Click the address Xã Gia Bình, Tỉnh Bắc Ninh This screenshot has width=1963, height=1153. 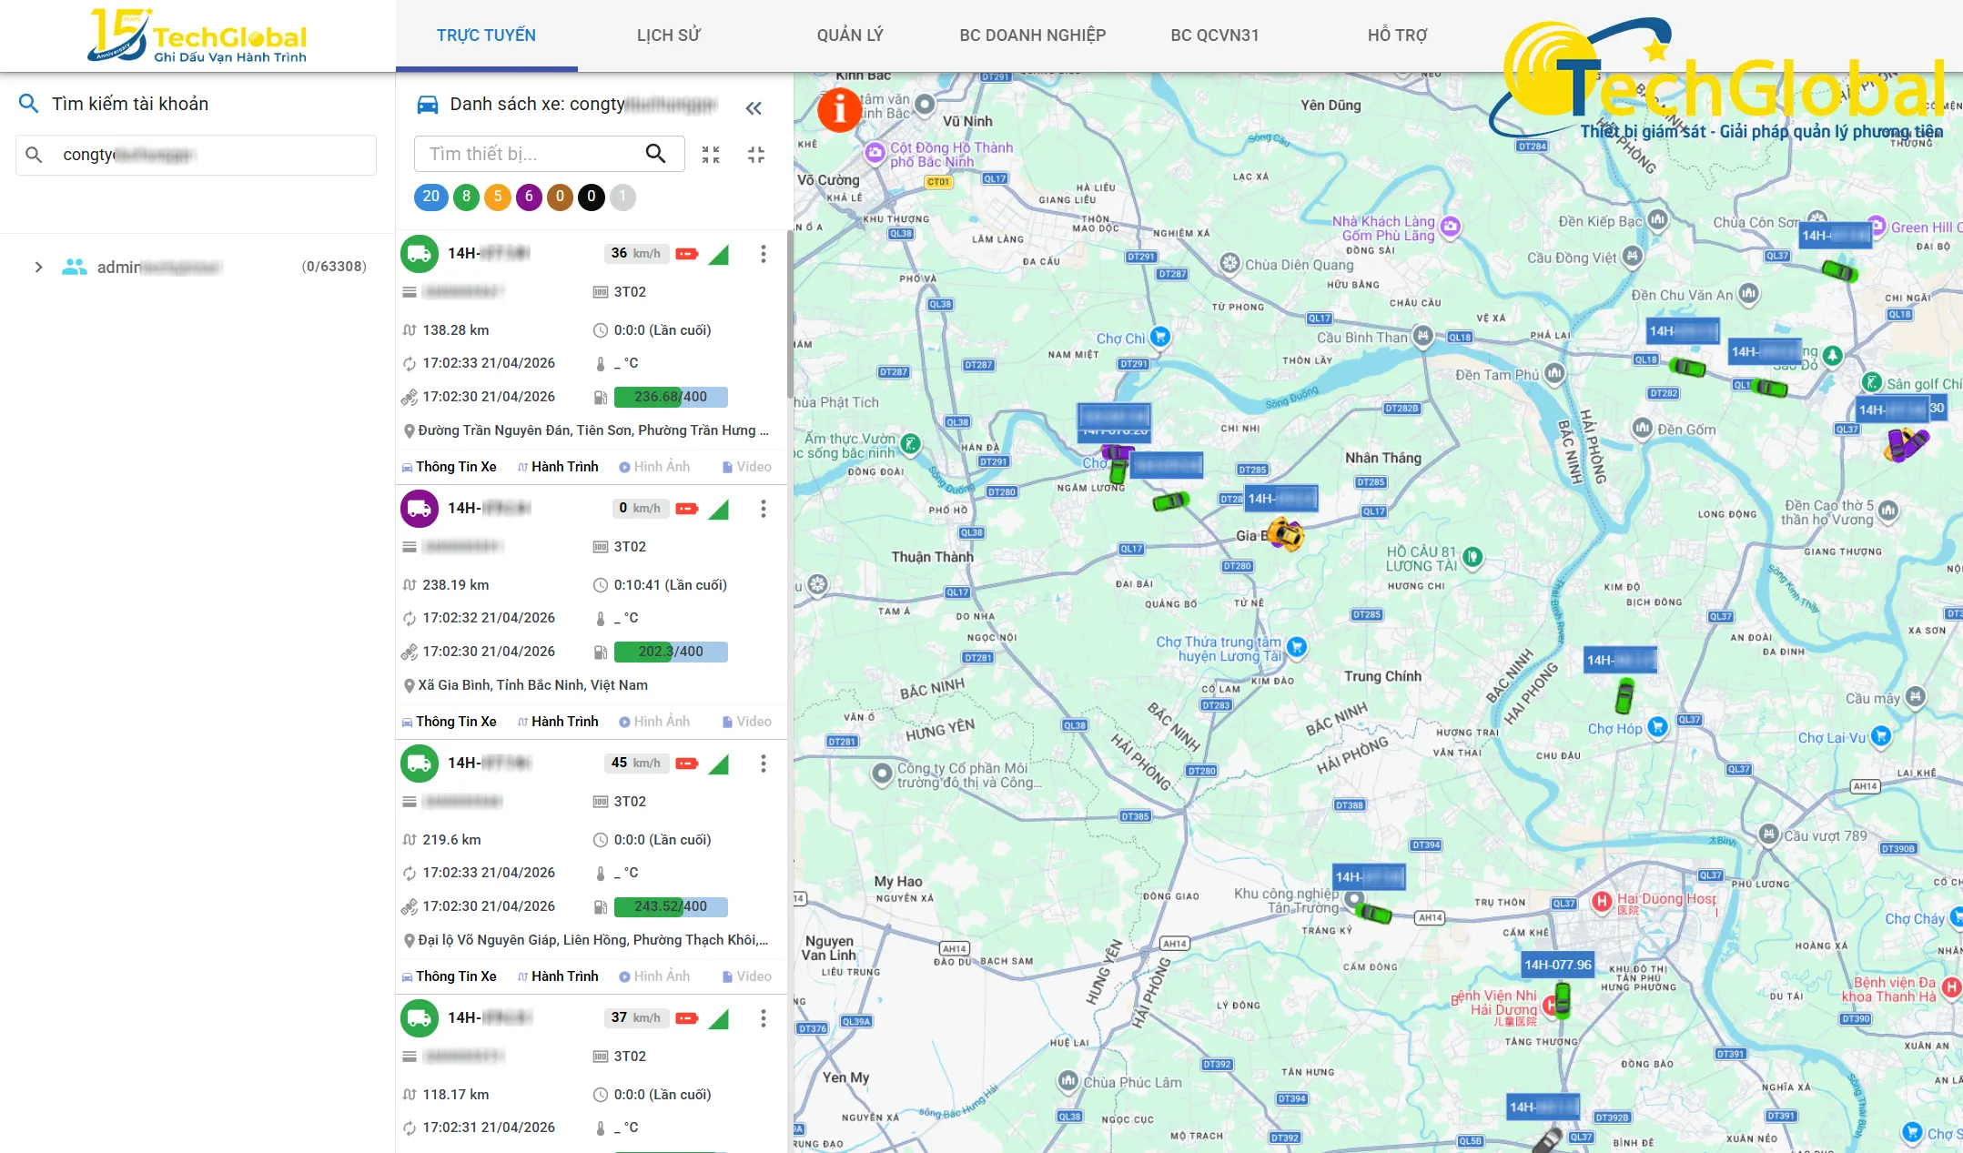click(533, 685)
